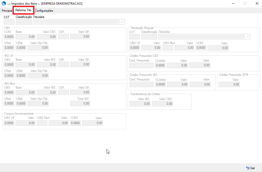Viewport: 262px width, 172px height.
Task: Click the top CST input field
Action: click(x=9, y=22)
